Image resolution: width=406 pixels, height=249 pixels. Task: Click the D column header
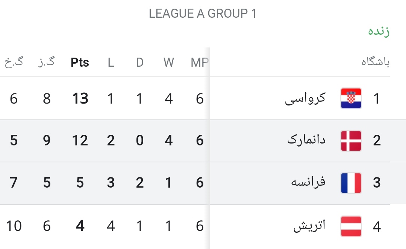139,62
